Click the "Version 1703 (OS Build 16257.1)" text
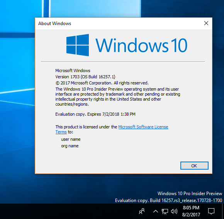224x219 pixels. pyautogui.click(x=85, y=77)
